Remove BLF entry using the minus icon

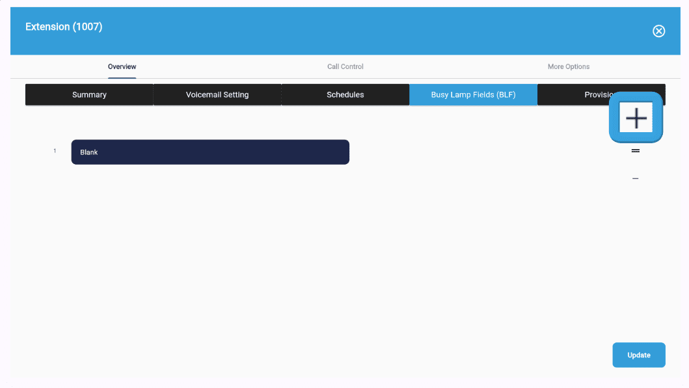(636, 178)
